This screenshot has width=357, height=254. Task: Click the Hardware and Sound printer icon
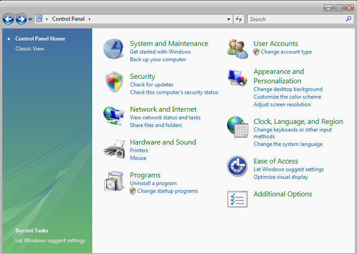(x=114, y=149)
